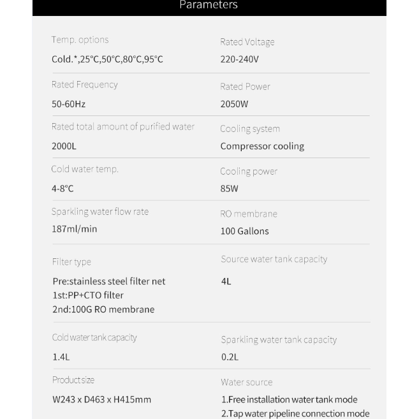Click the Compressor cooling value
Viewport: 419px width, 419px height.
[262, 146]
